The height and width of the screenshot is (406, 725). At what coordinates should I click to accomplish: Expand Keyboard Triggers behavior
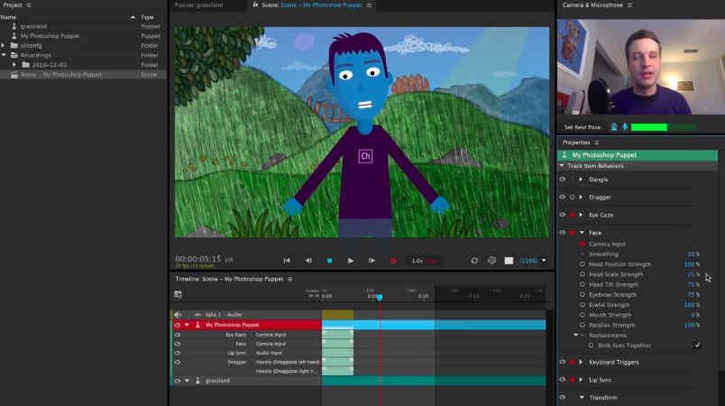coord(582,362)
